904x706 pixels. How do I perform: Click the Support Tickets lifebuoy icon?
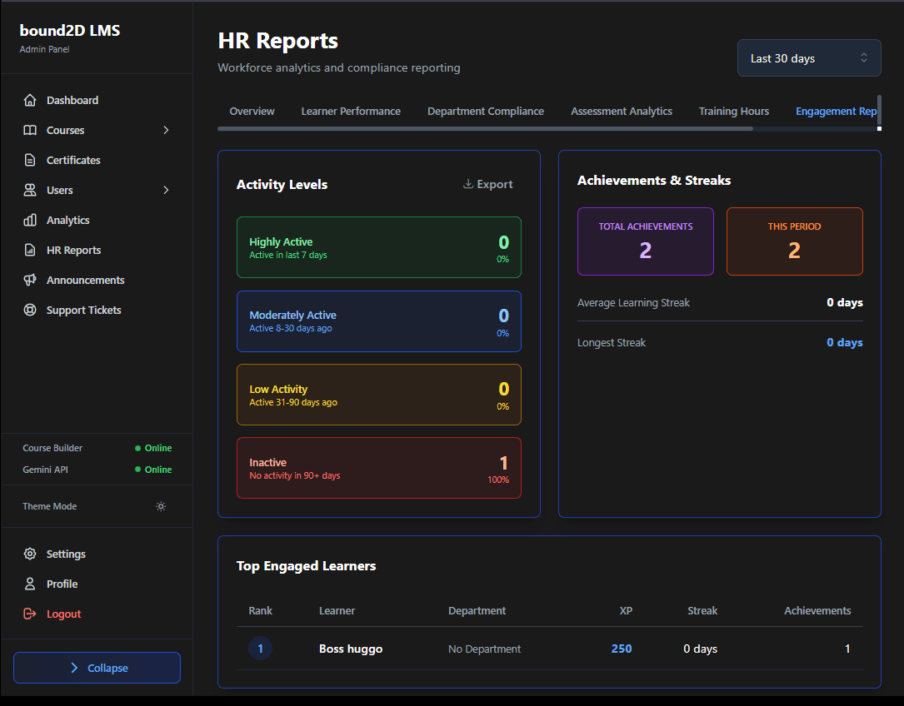tap(30, 311)
